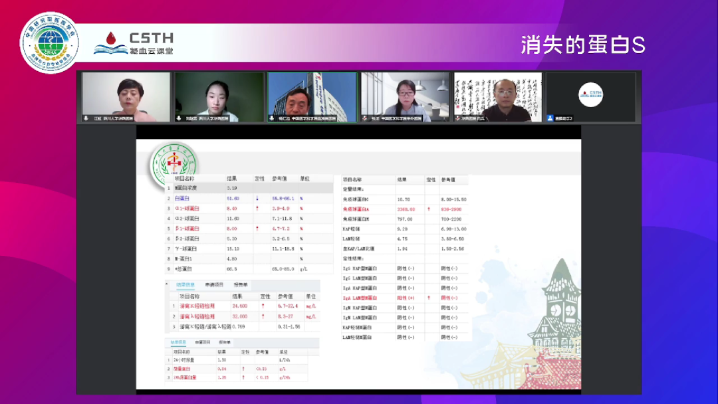Open 申请项目 tab in middle panel

(x=214, y=284)
